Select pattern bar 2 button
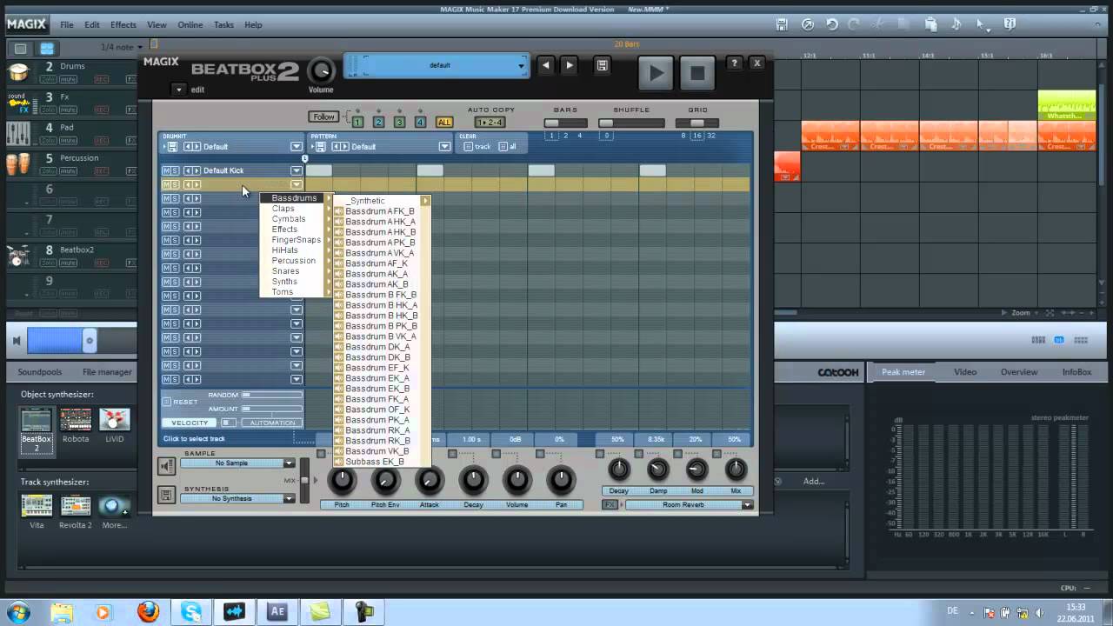The width and height of the screenshot is (1113, 626). click(x=378, y=122)
